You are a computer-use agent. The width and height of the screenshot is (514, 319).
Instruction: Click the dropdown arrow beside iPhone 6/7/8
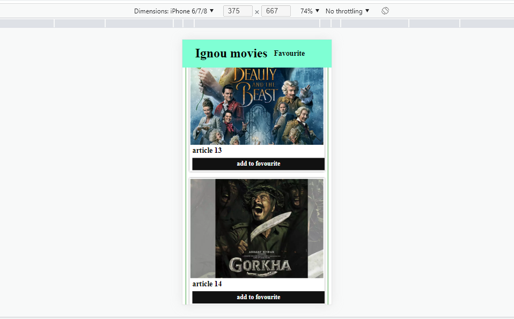point(211,11)
